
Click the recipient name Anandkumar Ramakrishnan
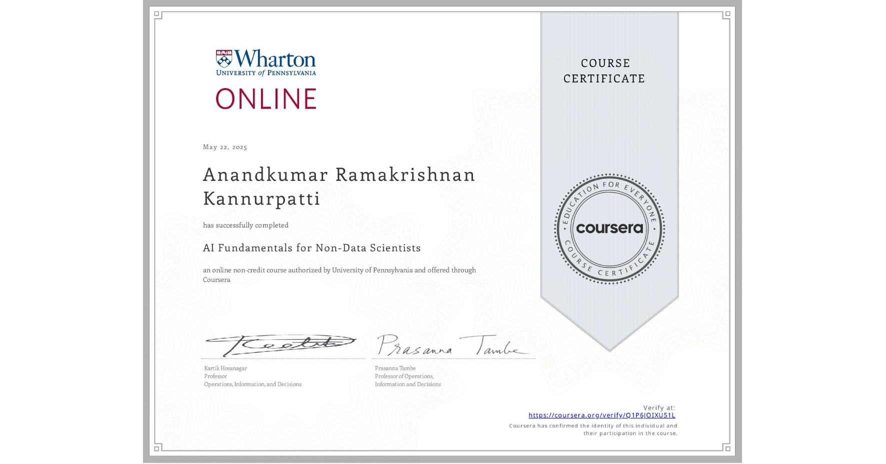coord(339,174)
